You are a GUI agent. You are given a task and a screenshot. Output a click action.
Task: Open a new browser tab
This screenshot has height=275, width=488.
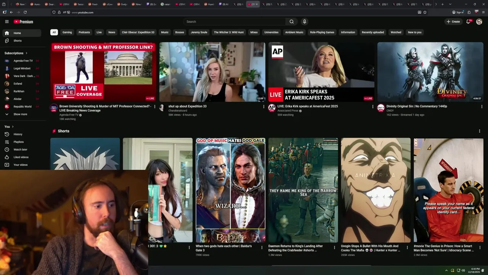(442, 4)
